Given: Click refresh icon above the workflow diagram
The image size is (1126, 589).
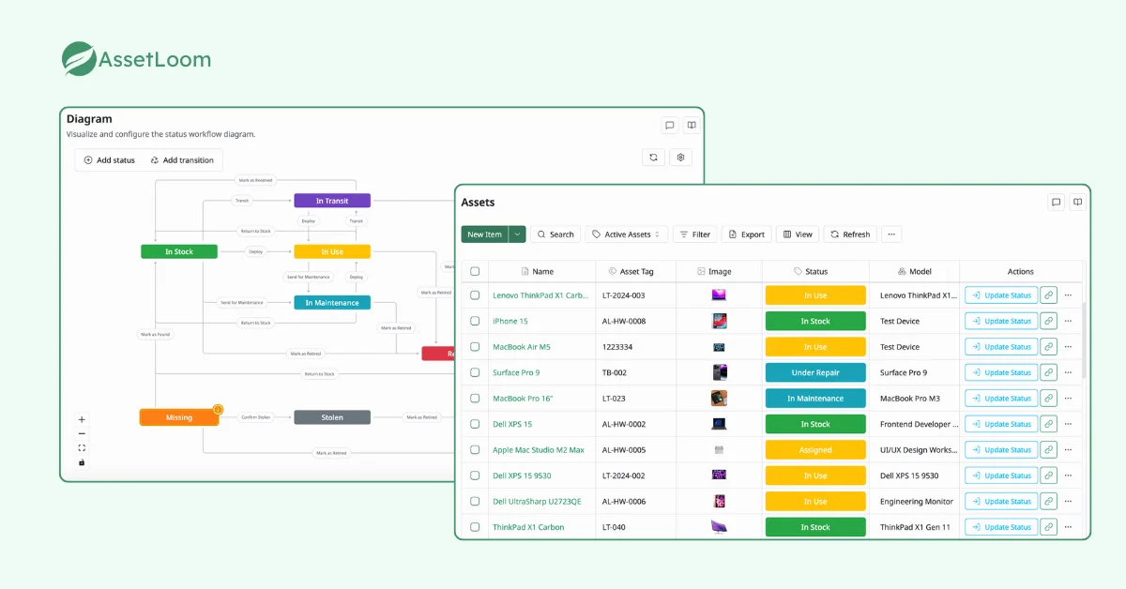Looking at the screenshot, I should (654, 158).
